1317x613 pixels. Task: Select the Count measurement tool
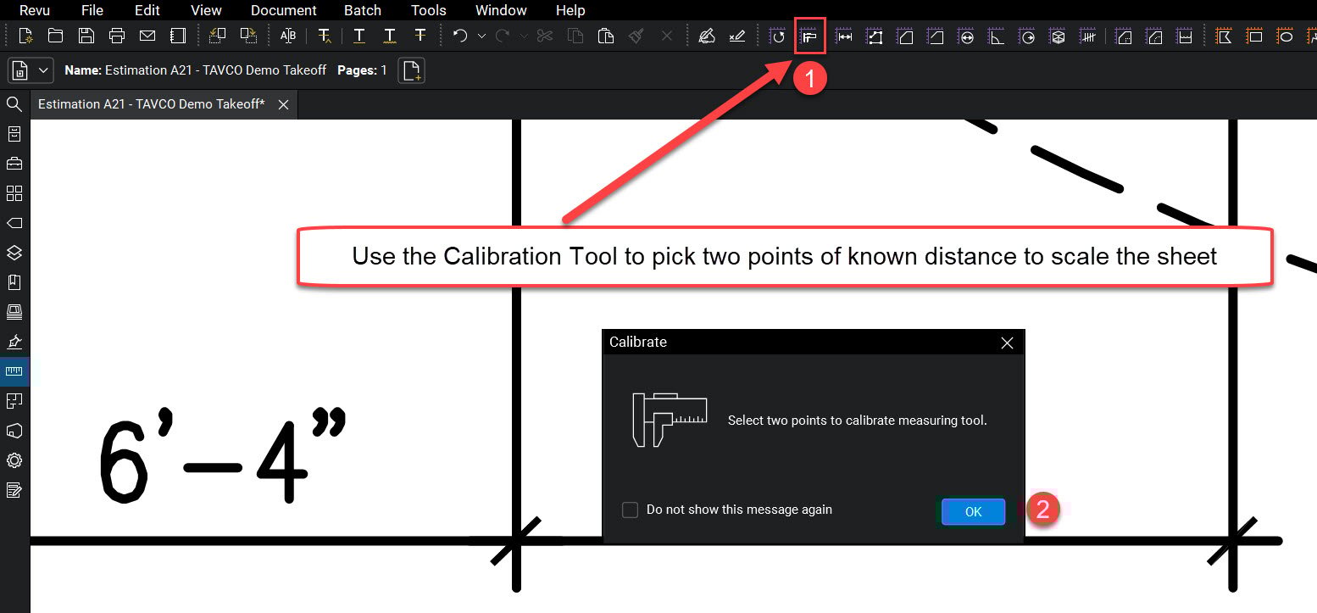tap(1087, 36)
